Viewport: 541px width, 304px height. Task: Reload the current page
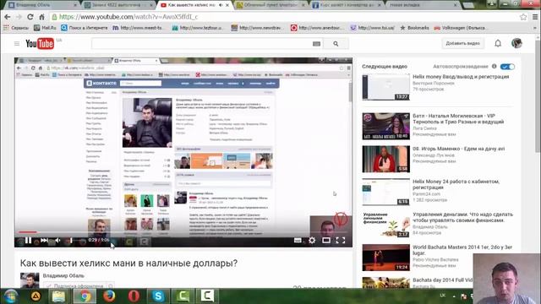point(30,17)
